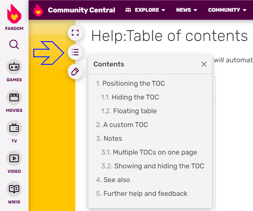
Task: Click the Community Central wiki title
Action: (x=82, y=10)
